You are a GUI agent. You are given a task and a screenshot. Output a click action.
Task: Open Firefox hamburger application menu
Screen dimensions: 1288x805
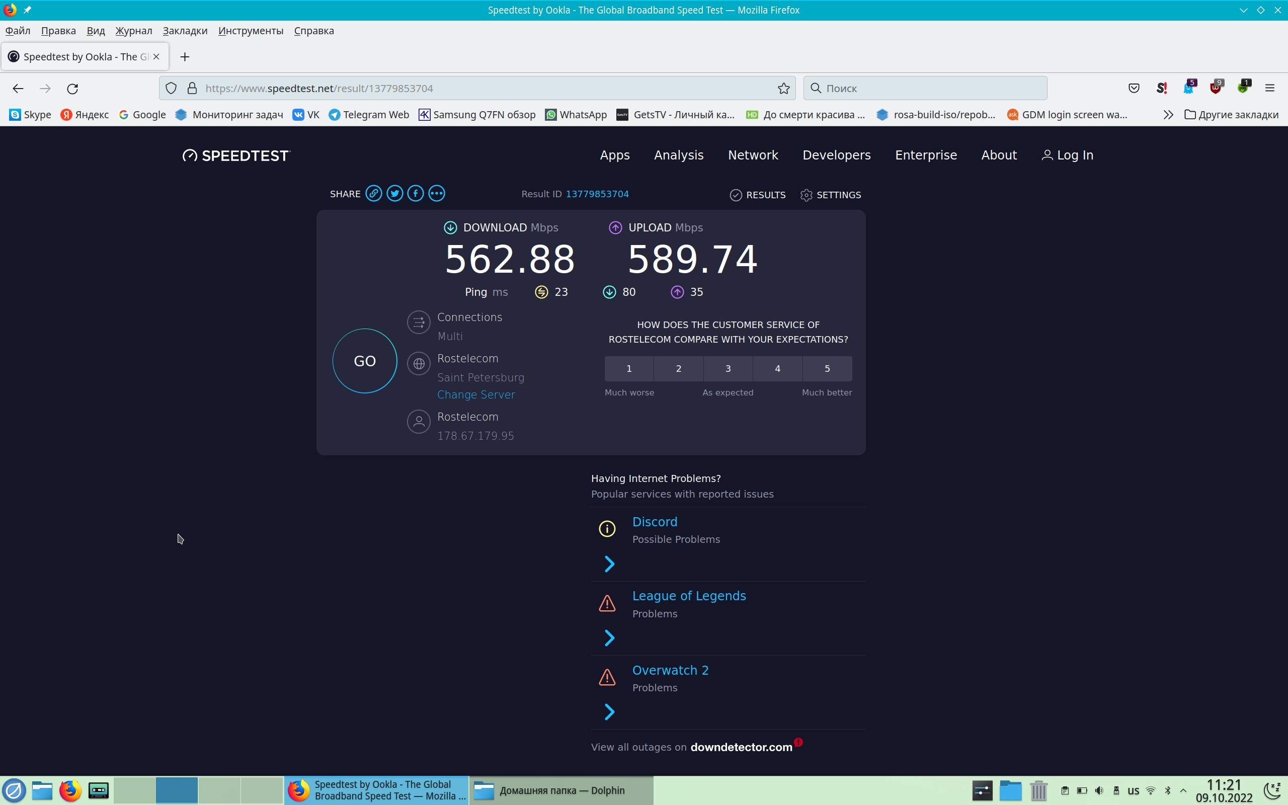pyautogui.click(x=1269, y=89)
